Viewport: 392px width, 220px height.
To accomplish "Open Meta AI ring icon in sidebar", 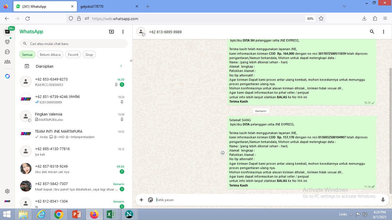I will pyautogui.click(x=7, y=76).
